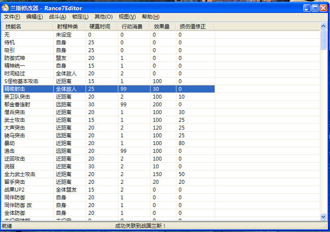Open the 视图(V) menu
This screenshot has width=330, height=232.
(127, 17)
